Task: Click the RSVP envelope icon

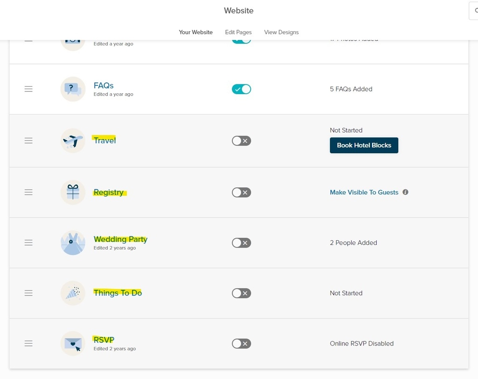Action: [x=73, y=344]
